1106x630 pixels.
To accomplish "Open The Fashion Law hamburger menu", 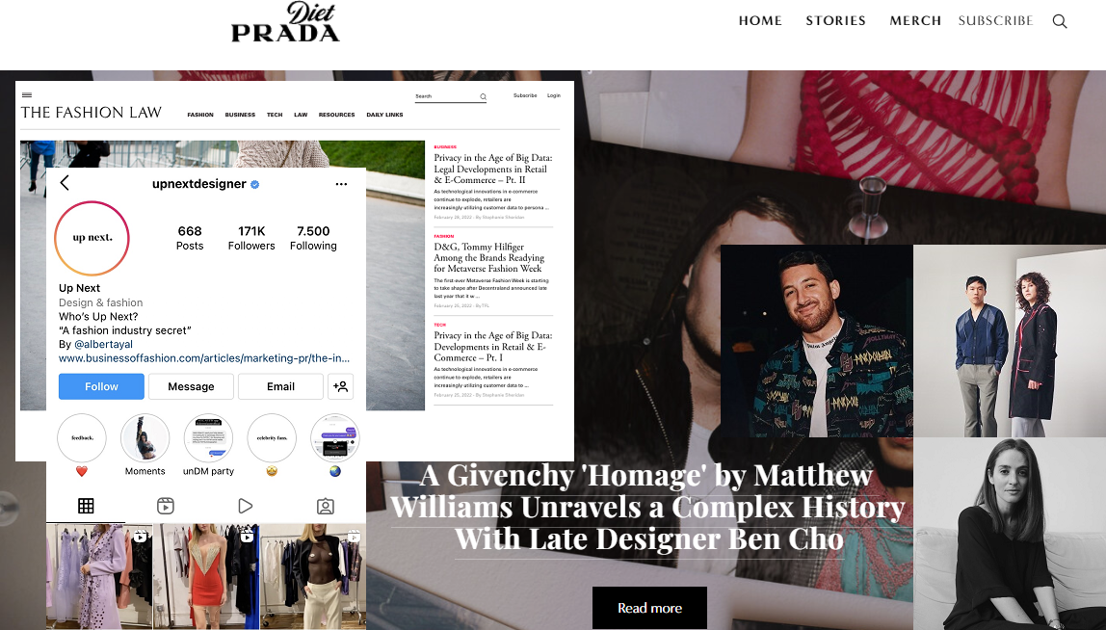I will tap(27, 94).
